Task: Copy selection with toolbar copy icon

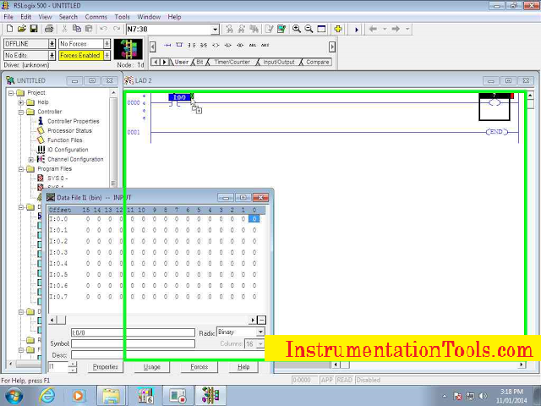Action: pyautogui.click(x=77, y=29)
